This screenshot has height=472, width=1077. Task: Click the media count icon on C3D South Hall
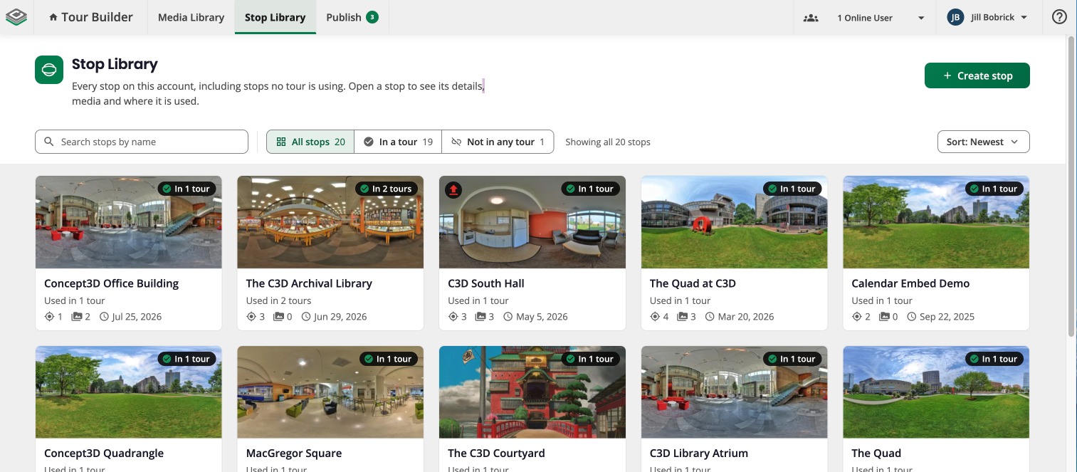point(480,317)
